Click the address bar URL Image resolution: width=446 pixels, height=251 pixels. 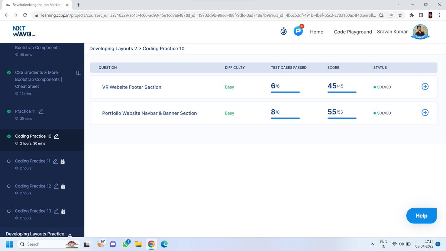coord(208,15)
